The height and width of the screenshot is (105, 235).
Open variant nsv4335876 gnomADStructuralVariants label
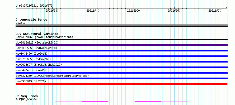(45, 37)
